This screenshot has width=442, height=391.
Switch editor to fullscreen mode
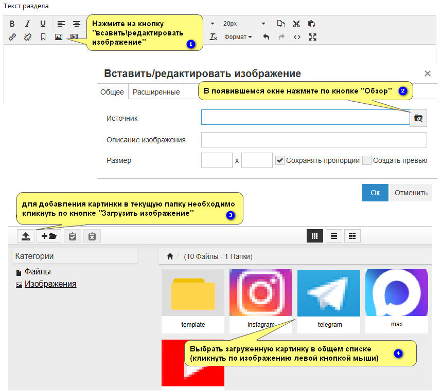click(x=312, y=37)
